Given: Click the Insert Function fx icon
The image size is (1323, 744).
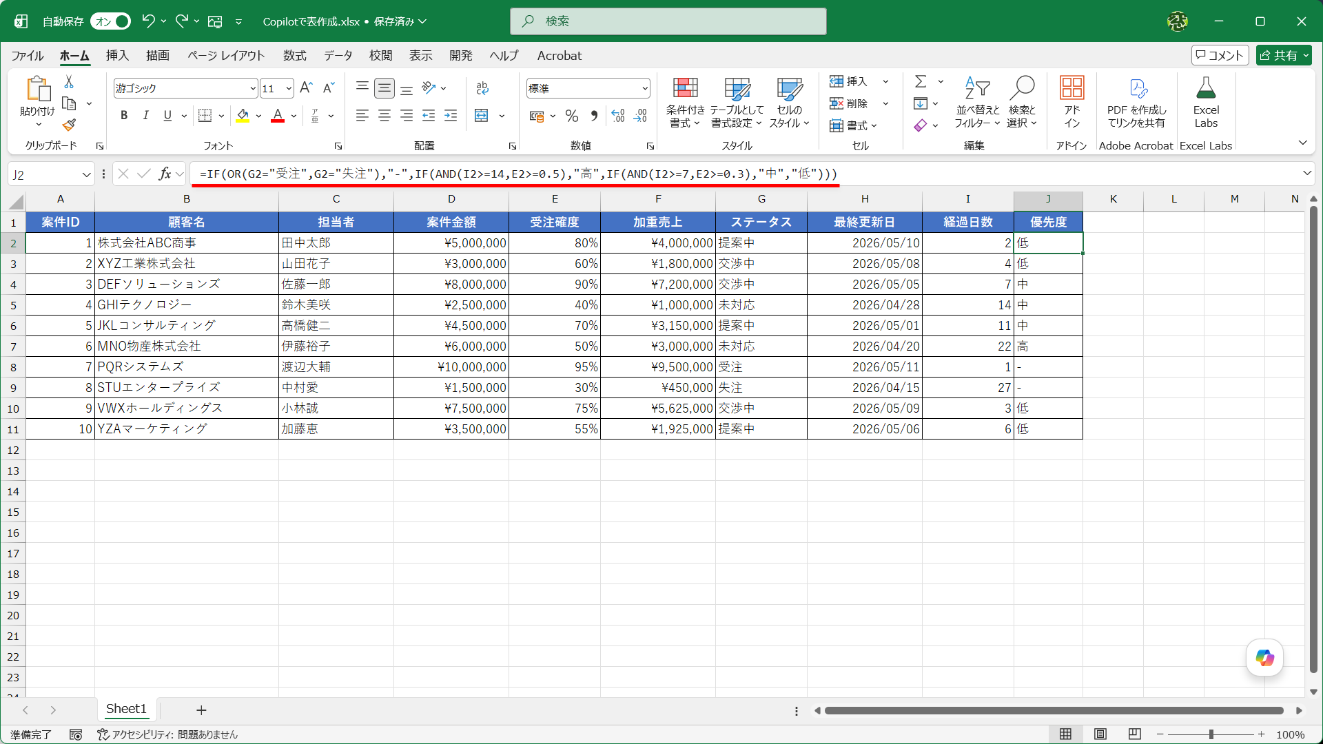Looking at the screenshot, I should pyautogui.click(x=165, y=174).
